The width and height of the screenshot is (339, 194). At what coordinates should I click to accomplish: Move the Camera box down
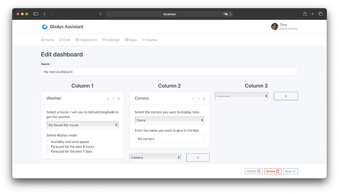(x=199, y=98)
